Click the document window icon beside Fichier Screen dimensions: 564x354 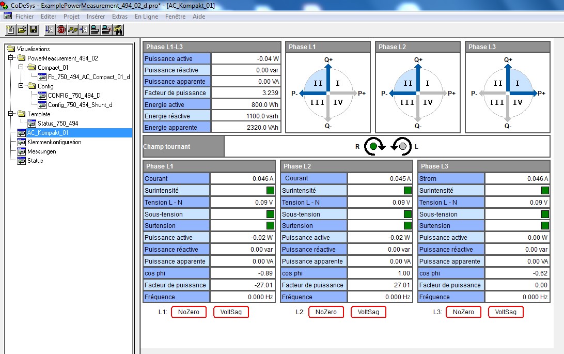point(8,16)
